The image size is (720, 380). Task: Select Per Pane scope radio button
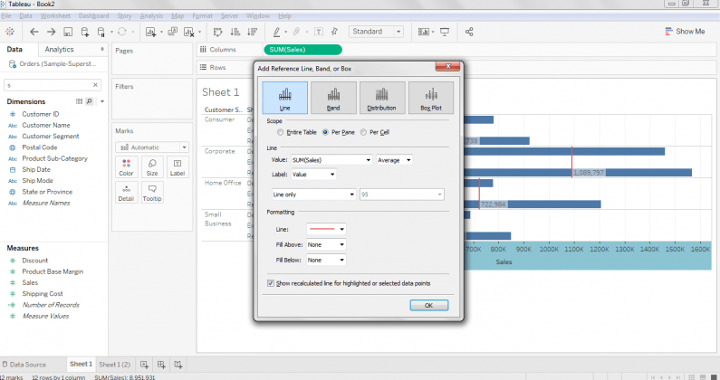325,132
